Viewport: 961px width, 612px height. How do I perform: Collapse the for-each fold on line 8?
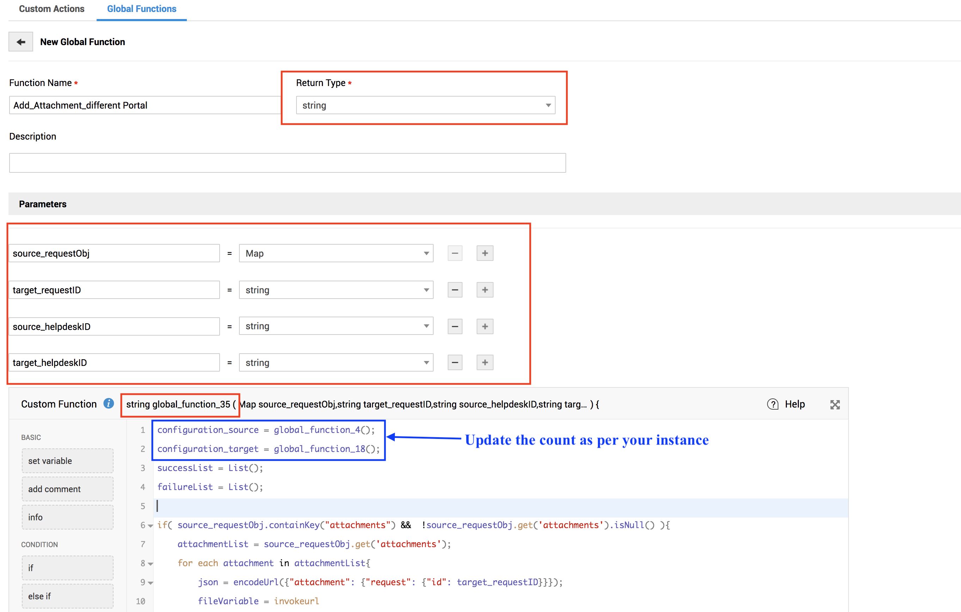point(151,564)
